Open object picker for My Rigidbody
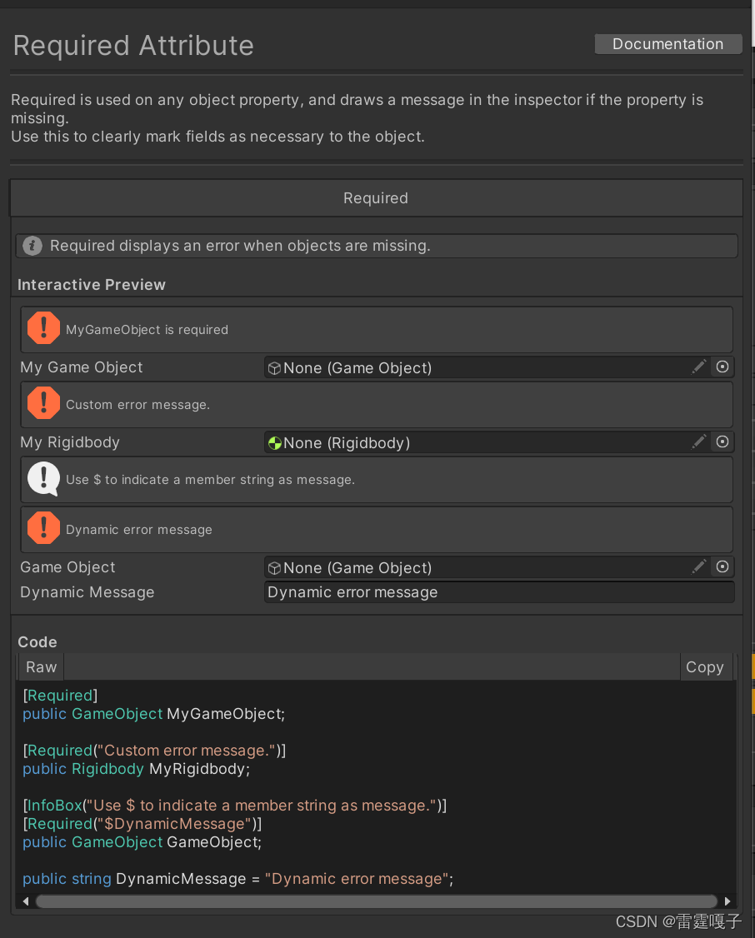Screen dimensions: 755x938 [722, 442]
